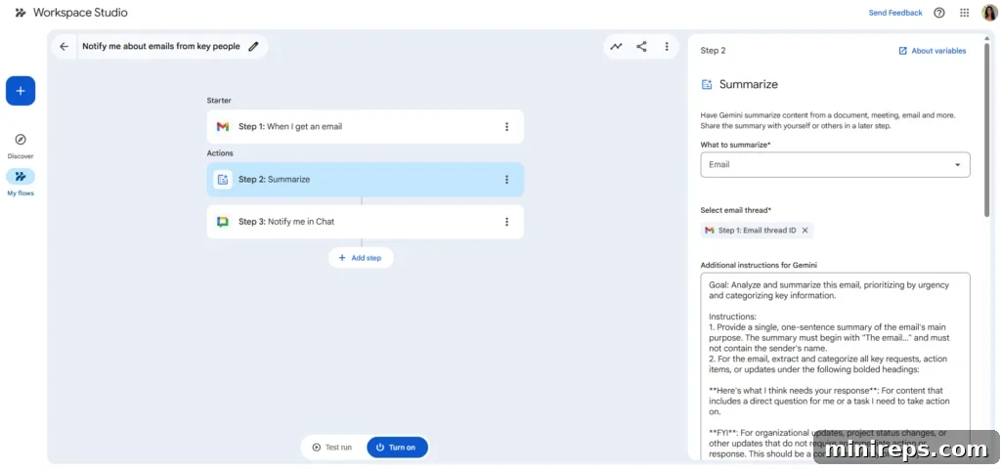
Task: Edit flow name with pencil icon
Action: click(253, 47)
